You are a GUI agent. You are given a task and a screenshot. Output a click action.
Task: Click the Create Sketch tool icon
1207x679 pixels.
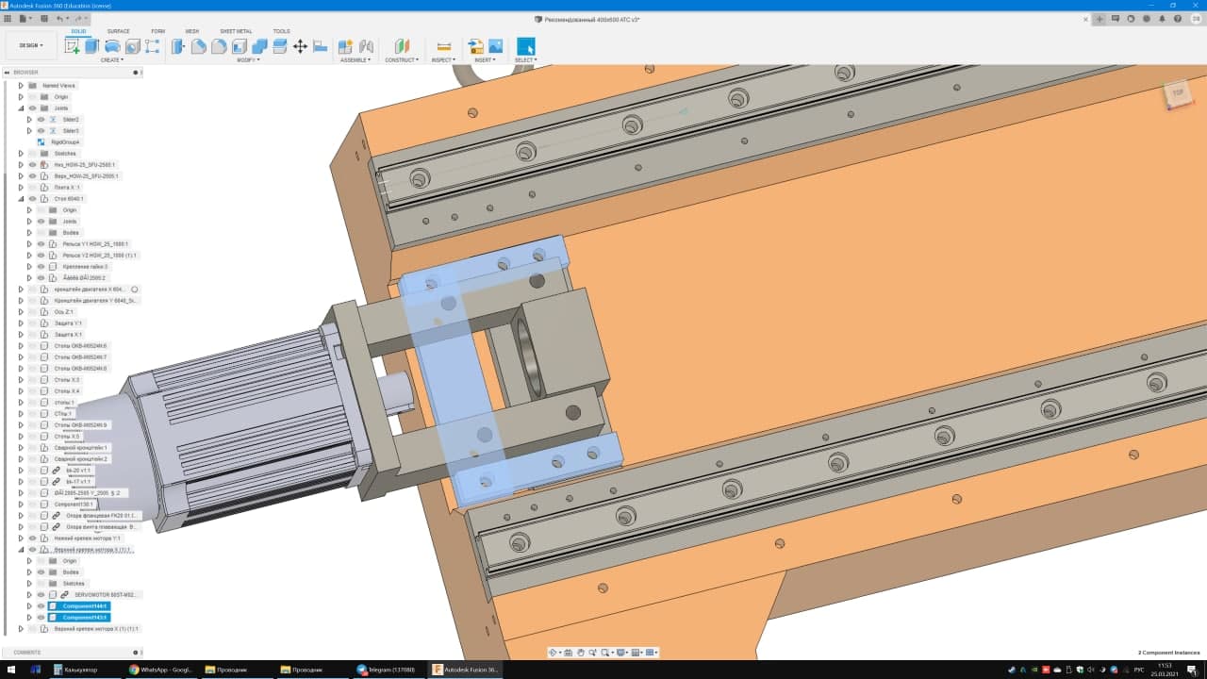[x=72, y=46]
